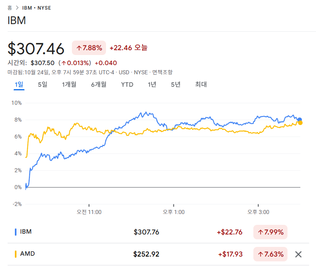
Task: Select the 6개월 range tab
Action: tap(98, 84)
